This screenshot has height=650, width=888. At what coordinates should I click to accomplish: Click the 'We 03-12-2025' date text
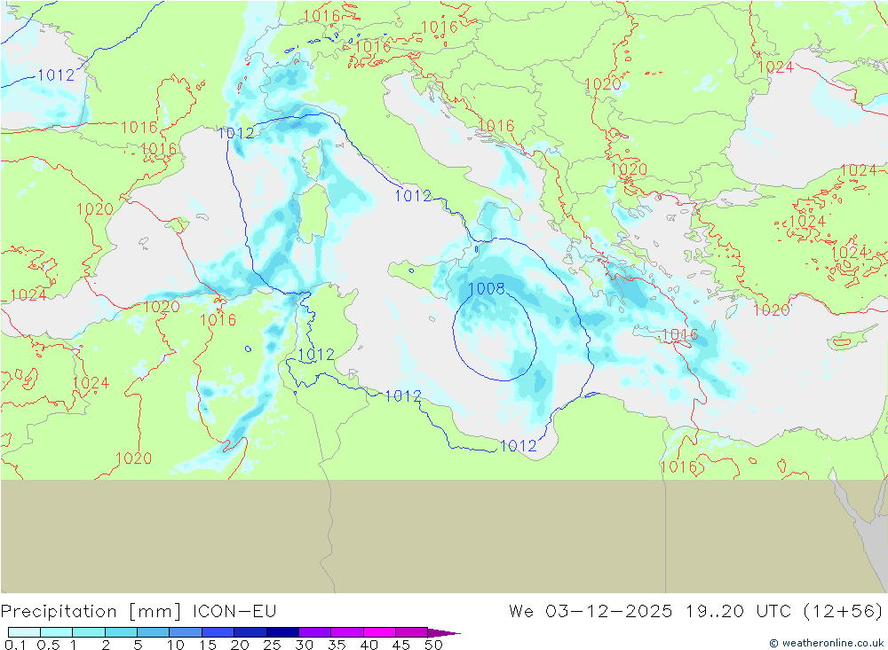pos(591,612)
